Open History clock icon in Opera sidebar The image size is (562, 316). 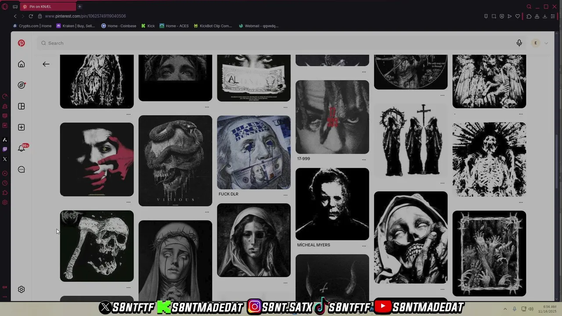coord(5,183)
